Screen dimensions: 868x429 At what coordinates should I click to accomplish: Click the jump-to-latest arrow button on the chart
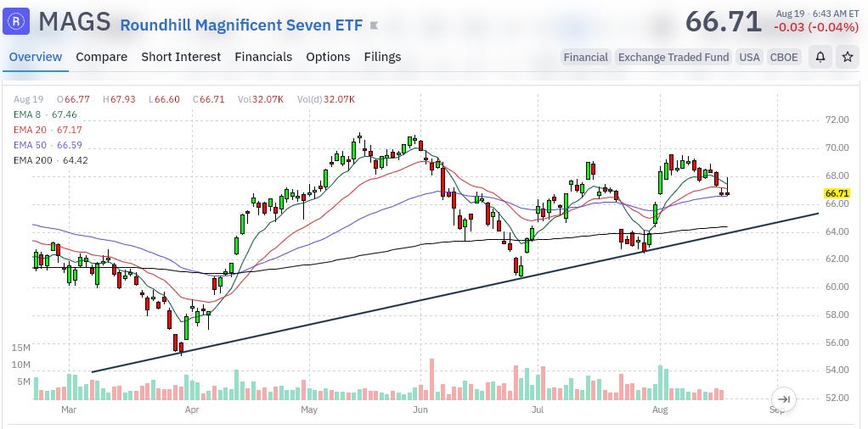[x=784, y=399]
